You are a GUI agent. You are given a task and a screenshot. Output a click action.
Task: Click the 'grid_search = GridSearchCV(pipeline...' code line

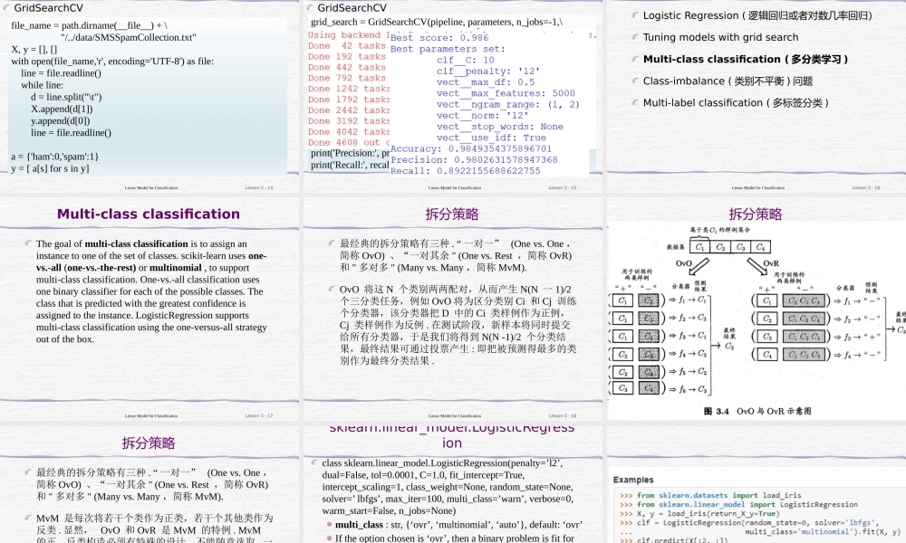[x=437, y=22]
